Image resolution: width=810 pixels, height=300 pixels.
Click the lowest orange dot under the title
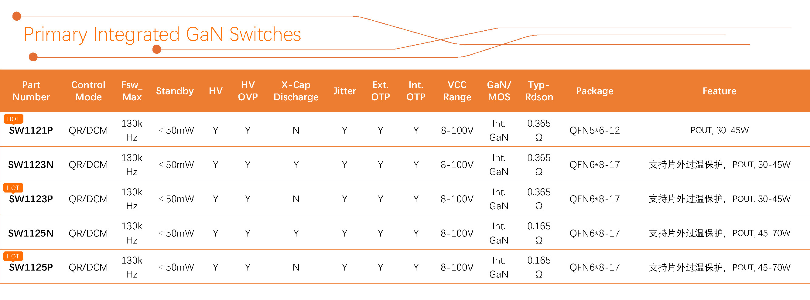[x=33, y=57]
